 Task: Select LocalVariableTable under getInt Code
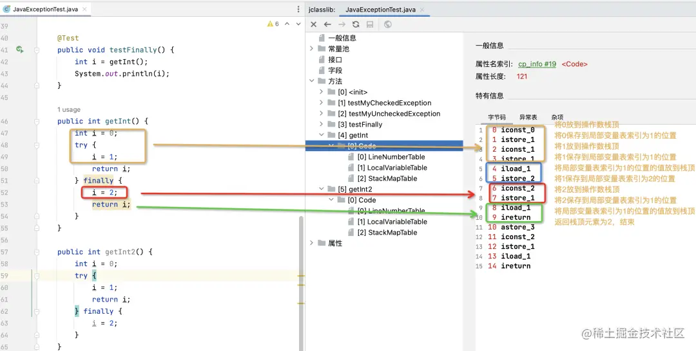(392, 168)
